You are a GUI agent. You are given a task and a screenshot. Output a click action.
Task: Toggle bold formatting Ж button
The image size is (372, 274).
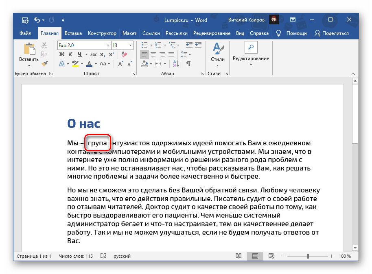point(62,54)
